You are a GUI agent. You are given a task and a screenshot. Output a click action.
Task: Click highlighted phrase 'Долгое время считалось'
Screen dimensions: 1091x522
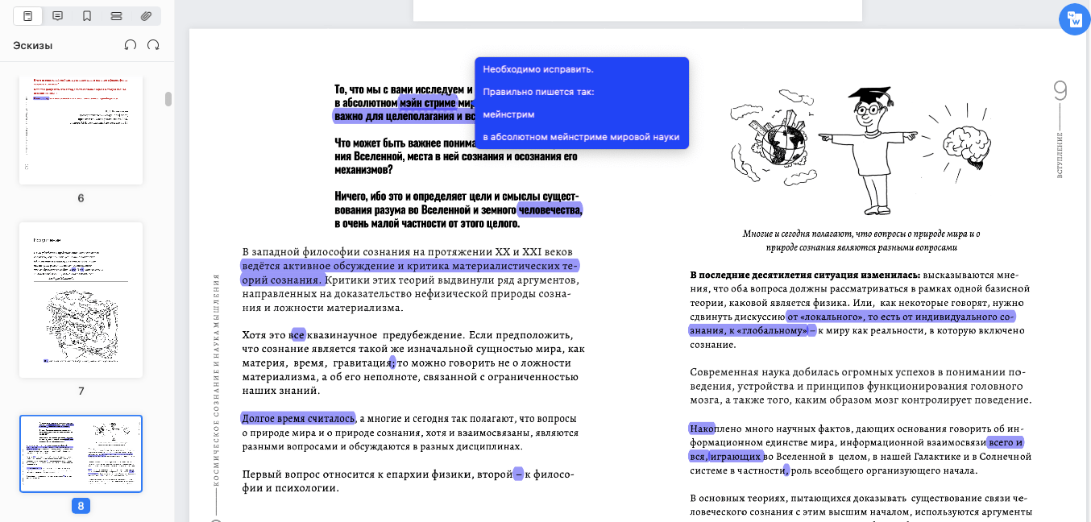tap(298, 418)
